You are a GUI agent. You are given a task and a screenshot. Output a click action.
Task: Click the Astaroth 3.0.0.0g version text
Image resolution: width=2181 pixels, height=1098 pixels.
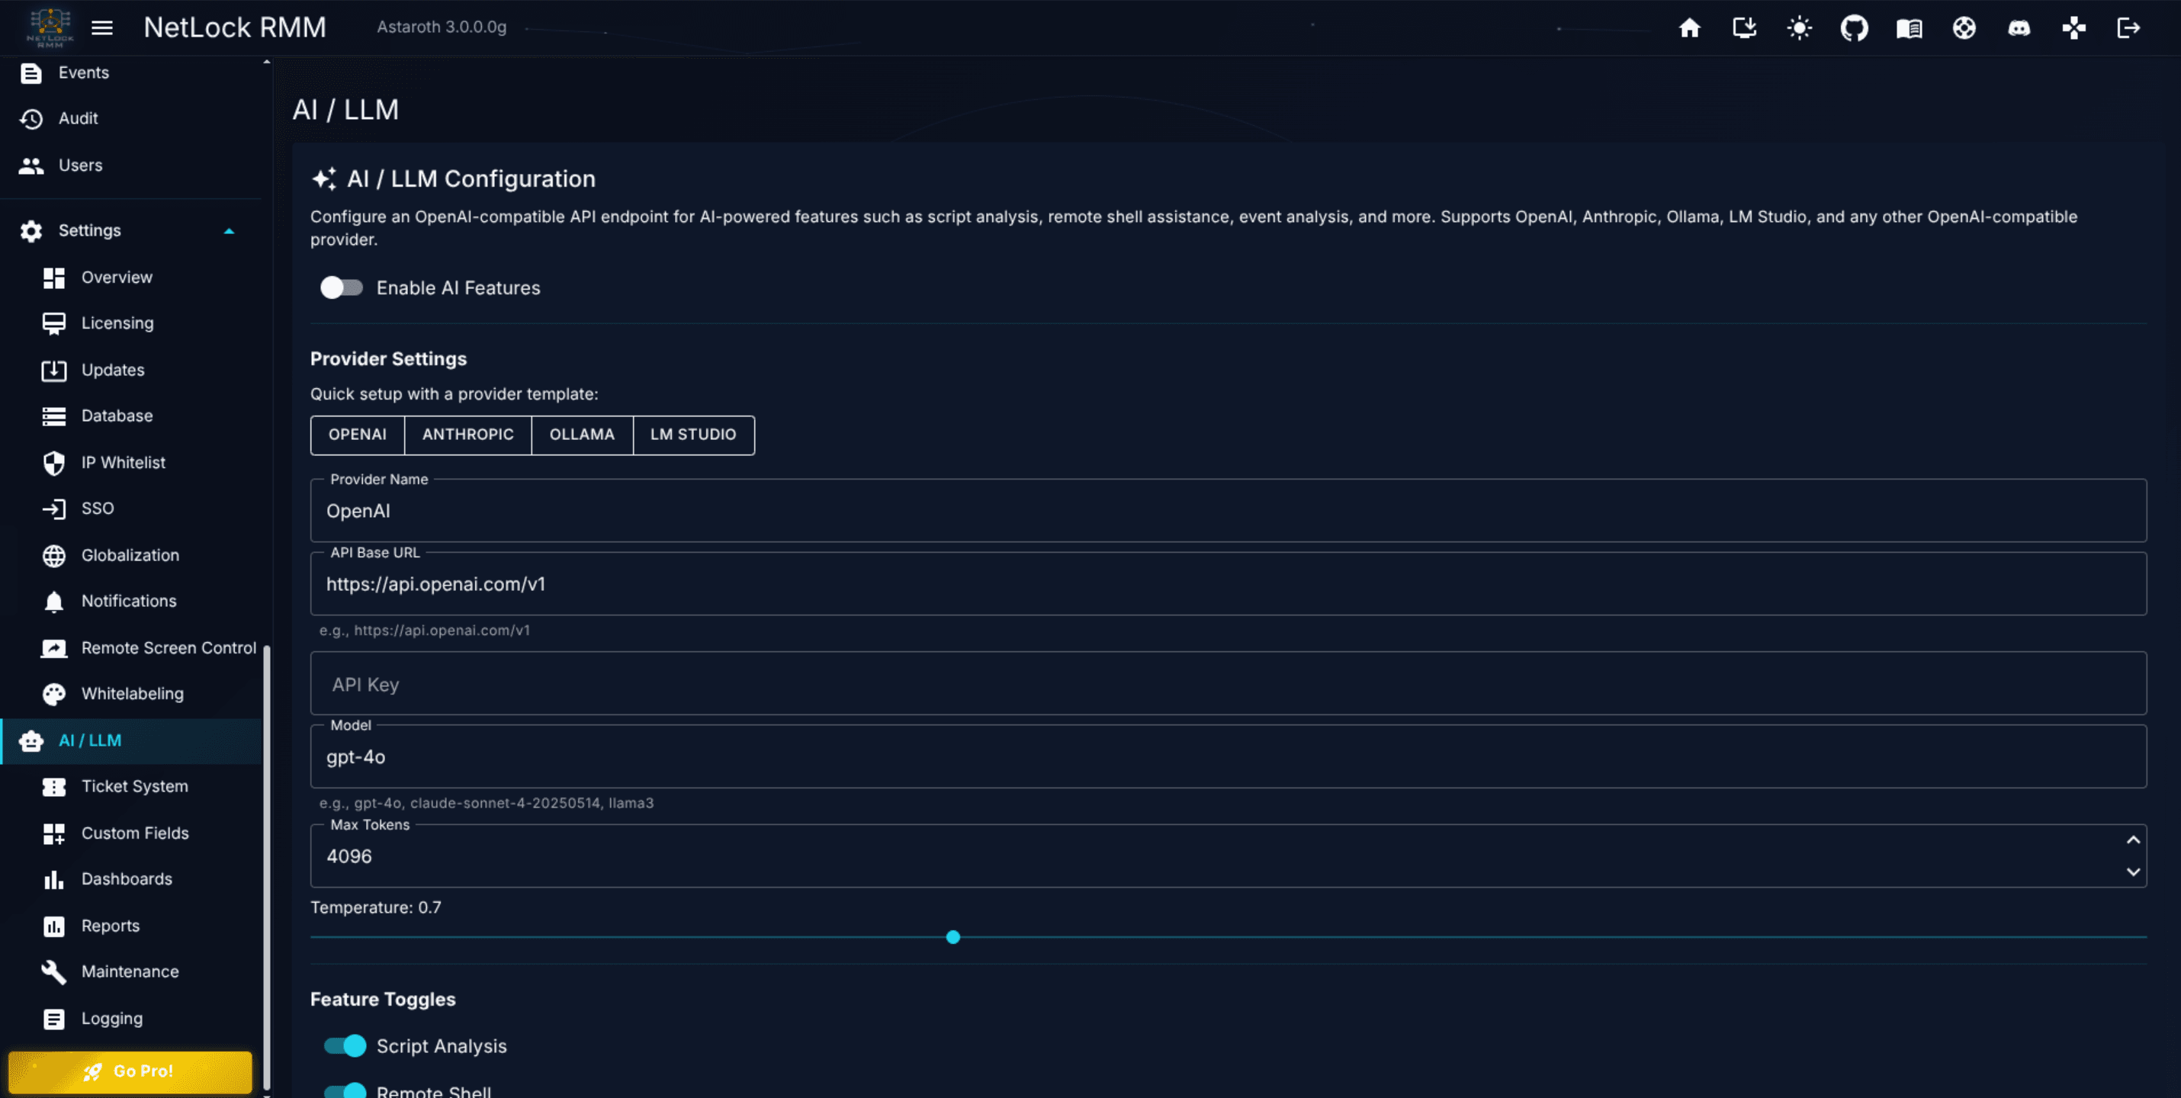[x=442, y=27]
